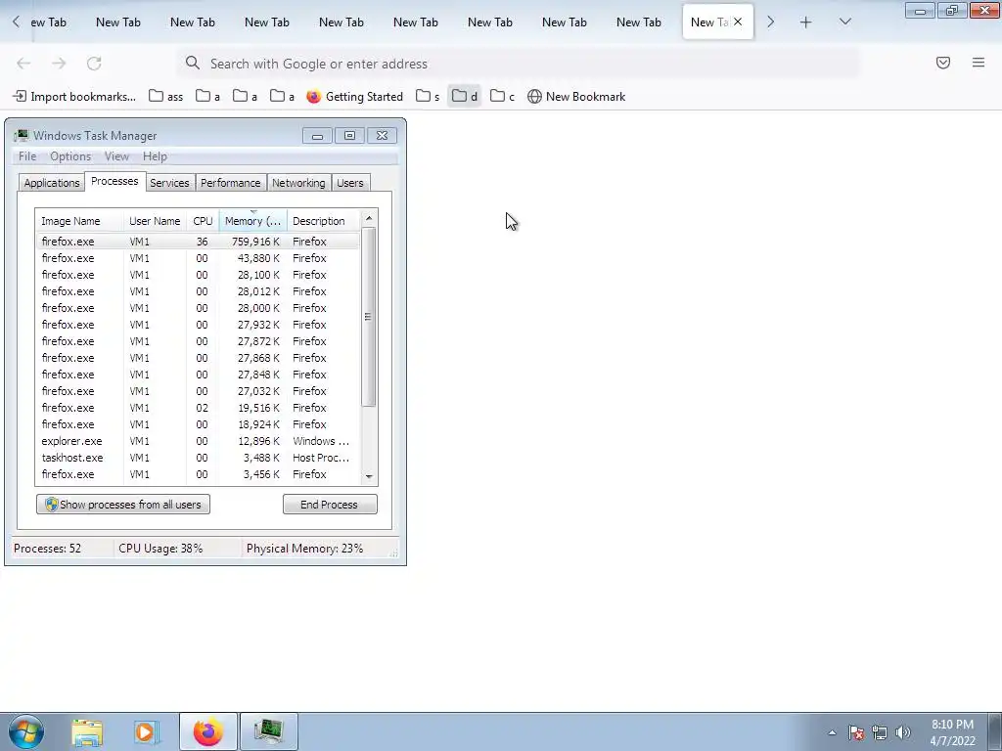Show hidden system tray icons
This screenshot has height=751, width=1002.
[832, 732]
